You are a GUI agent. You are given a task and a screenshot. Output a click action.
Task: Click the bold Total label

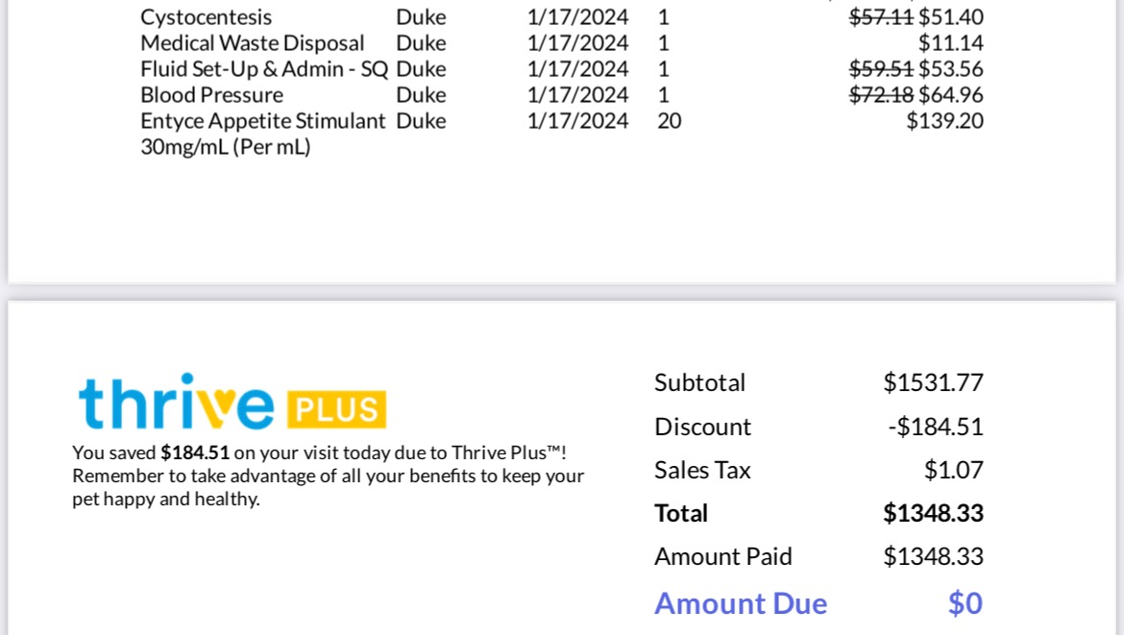pos(681,513)
